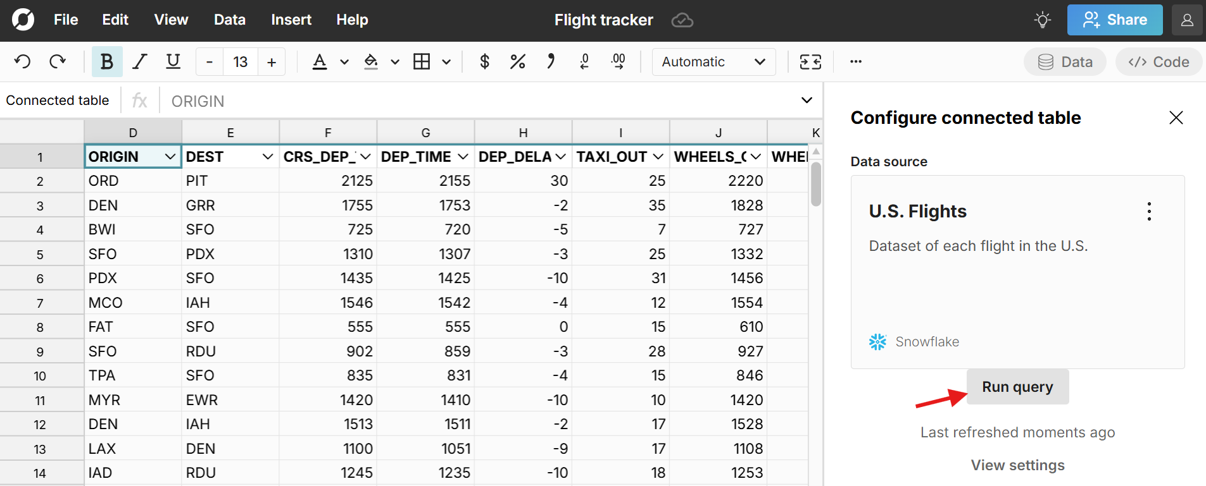Open the Data menu in menu bar
Screen dimensions: 1206x486
coord(229,20)
